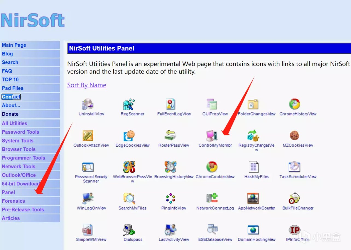Open Forensics sidebar item
This screenshot has height=250, width=351.
click(x=30, y=201)
